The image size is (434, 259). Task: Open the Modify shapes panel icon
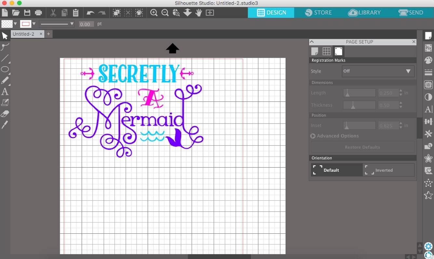coord(428,146)
